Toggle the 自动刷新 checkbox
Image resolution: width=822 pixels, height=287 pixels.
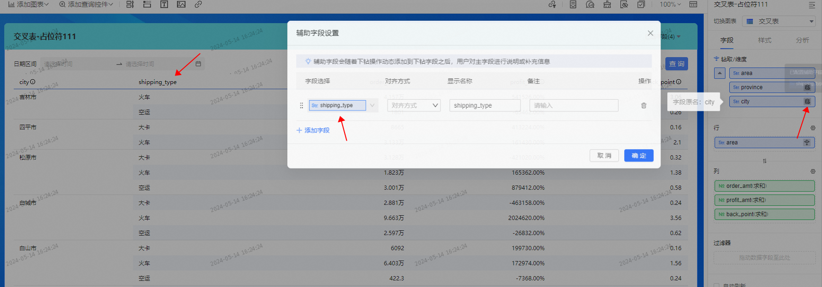[x=716, y=285]
